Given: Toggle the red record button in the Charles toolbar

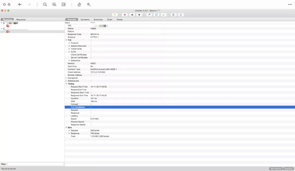Looking at the screenshot, I should 125,15.
